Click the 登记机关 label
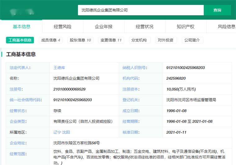 (131, 100)
